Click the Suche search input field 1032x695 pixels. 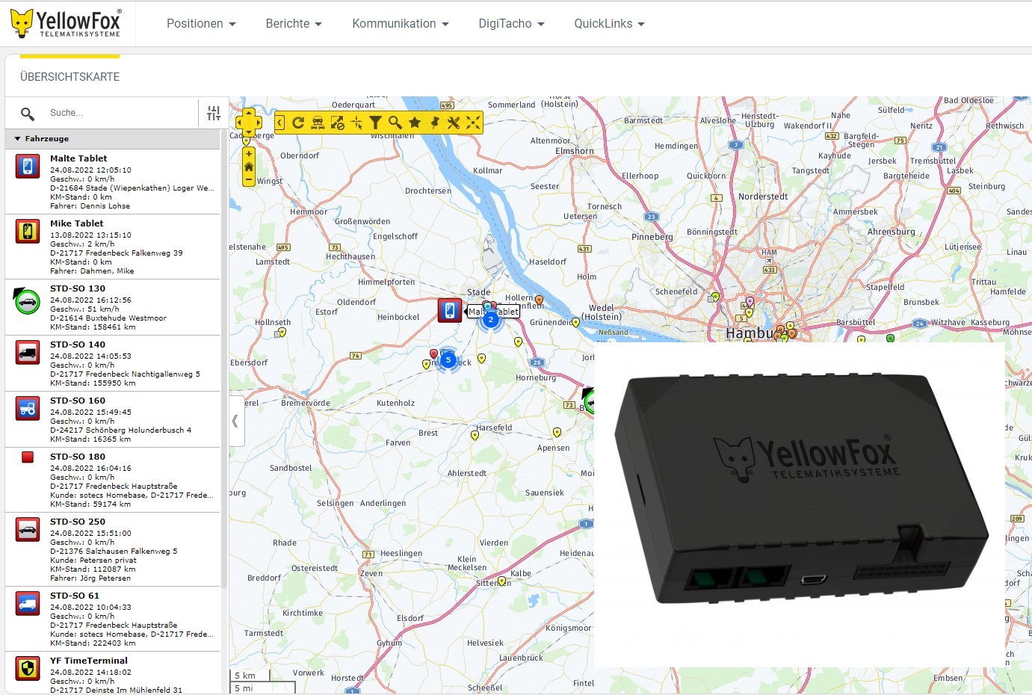tap(120, 113)
